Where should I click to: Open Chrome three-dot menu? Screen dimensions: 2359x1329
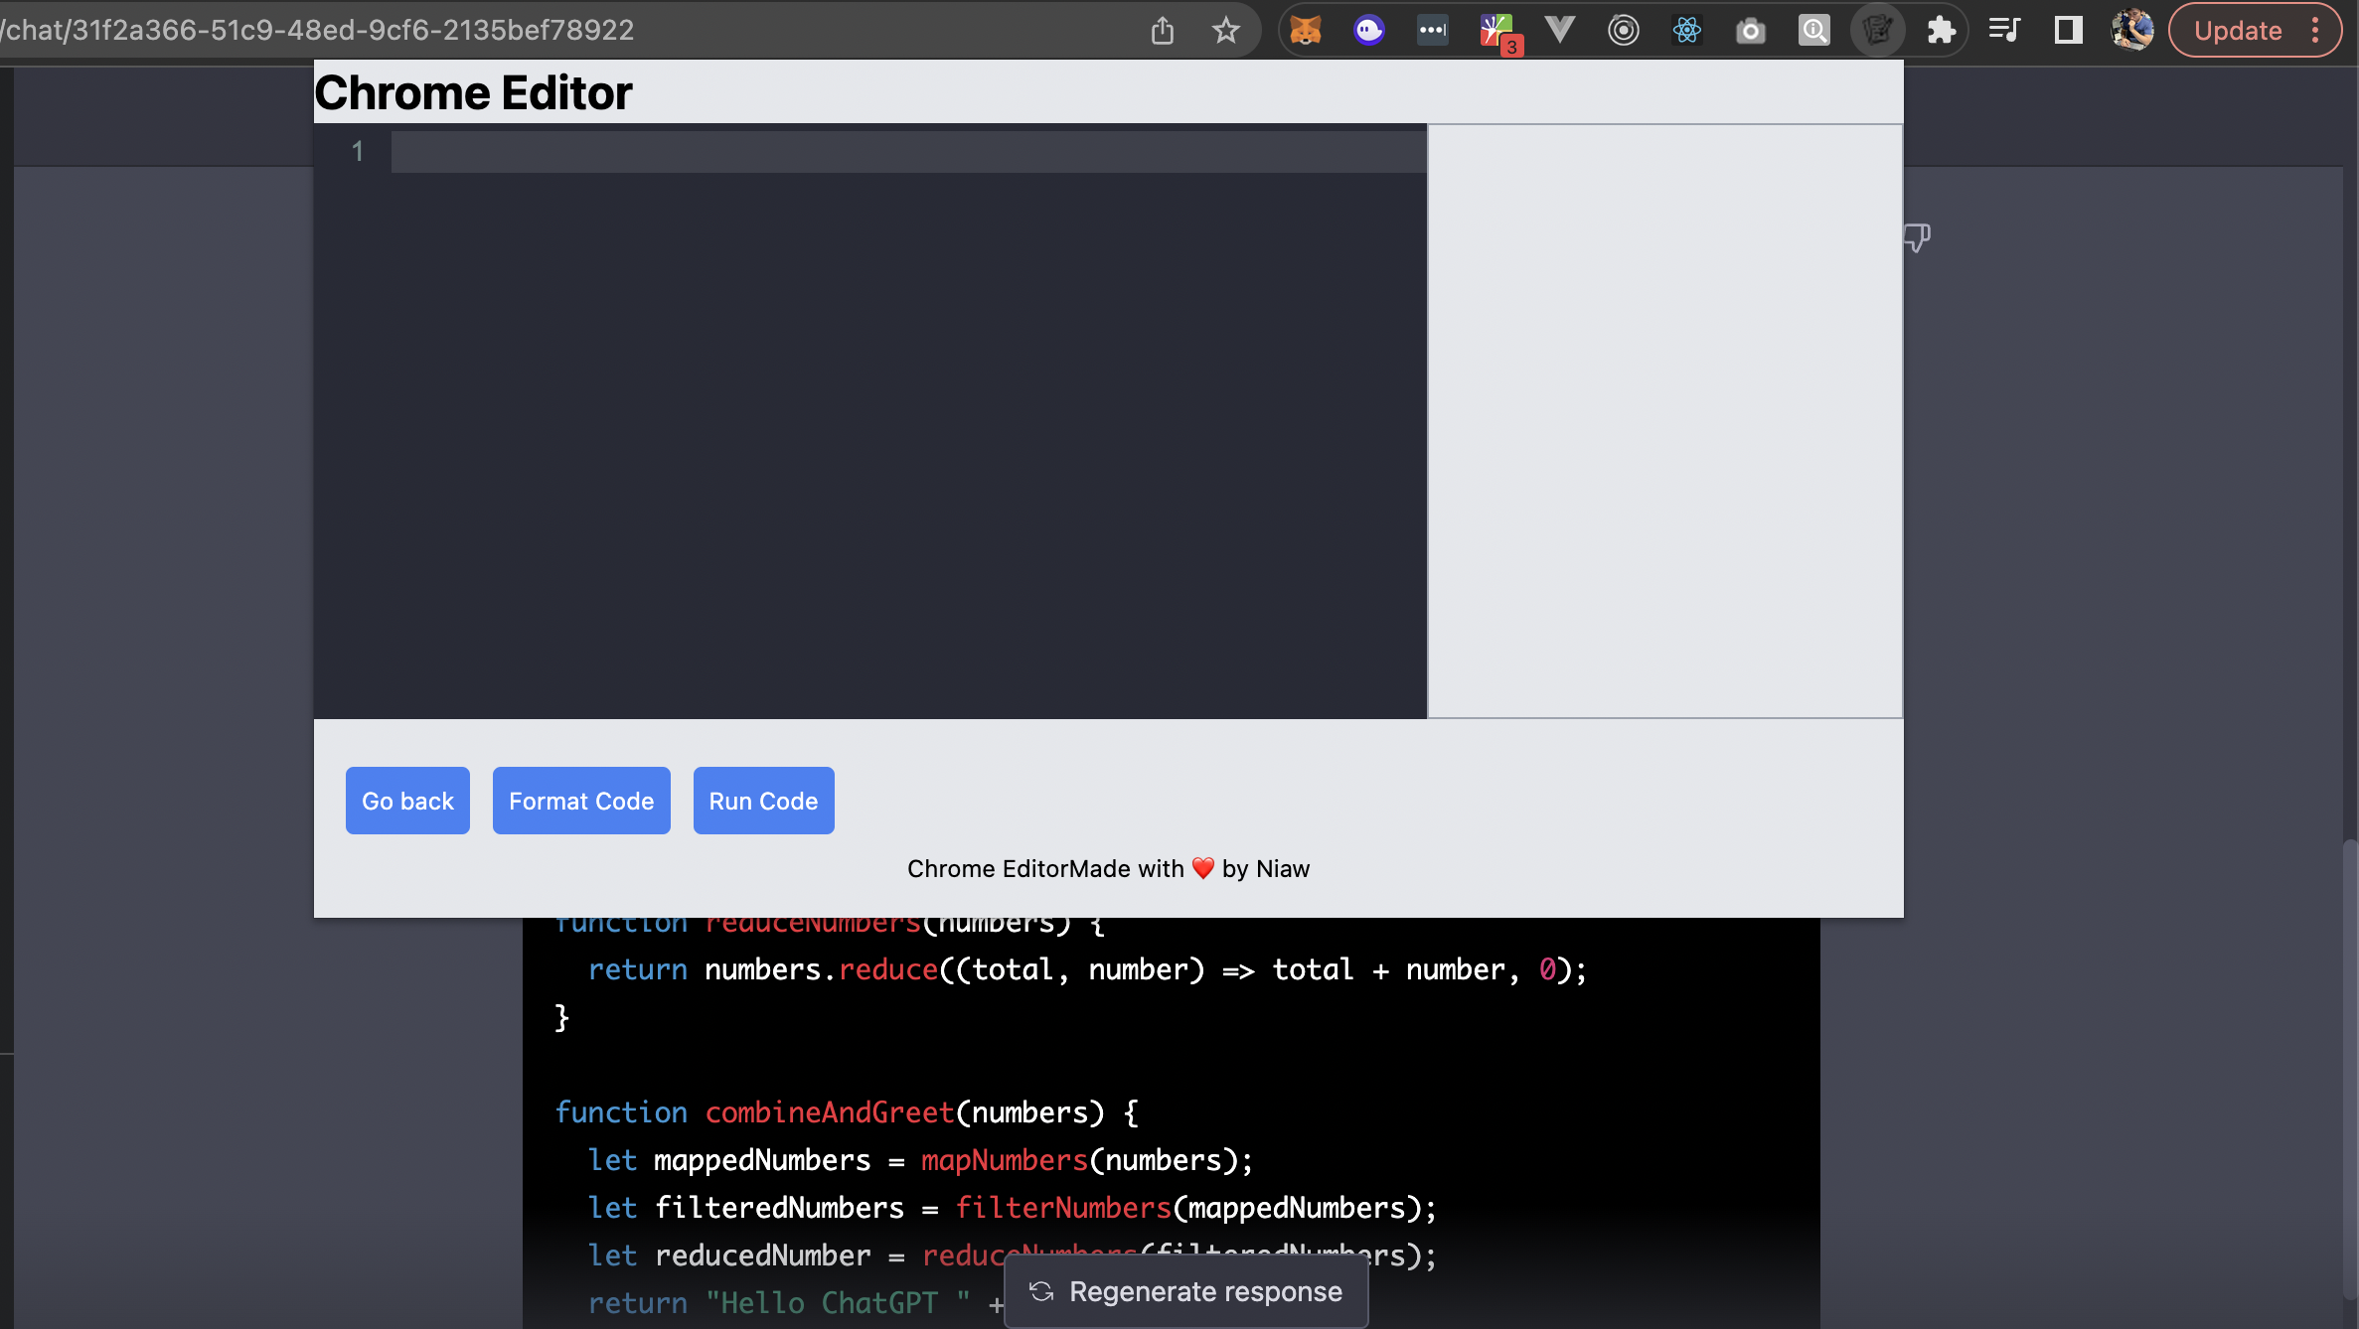(x=2316, y=30)
